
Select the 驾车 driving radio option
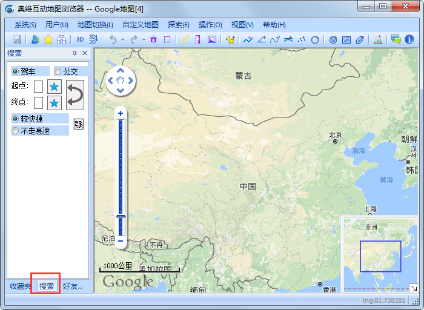(30, 71)
